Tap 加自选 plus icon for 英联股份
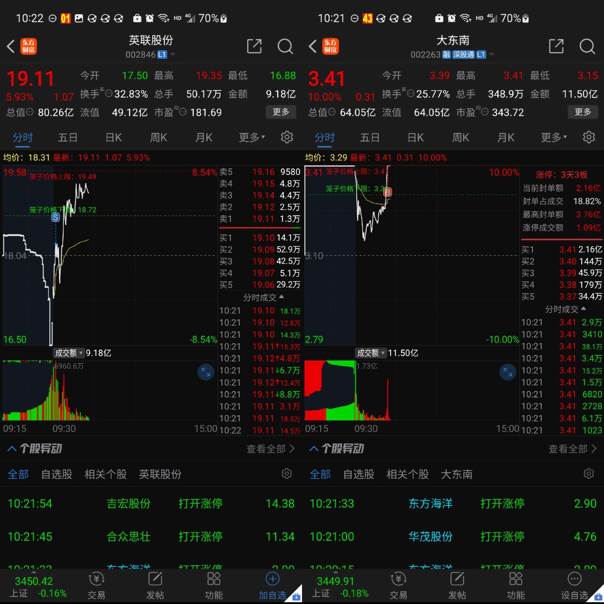Image resolution: width=604 pixels, height=604 pixels. pyautogui.click(x=273, y=579)
